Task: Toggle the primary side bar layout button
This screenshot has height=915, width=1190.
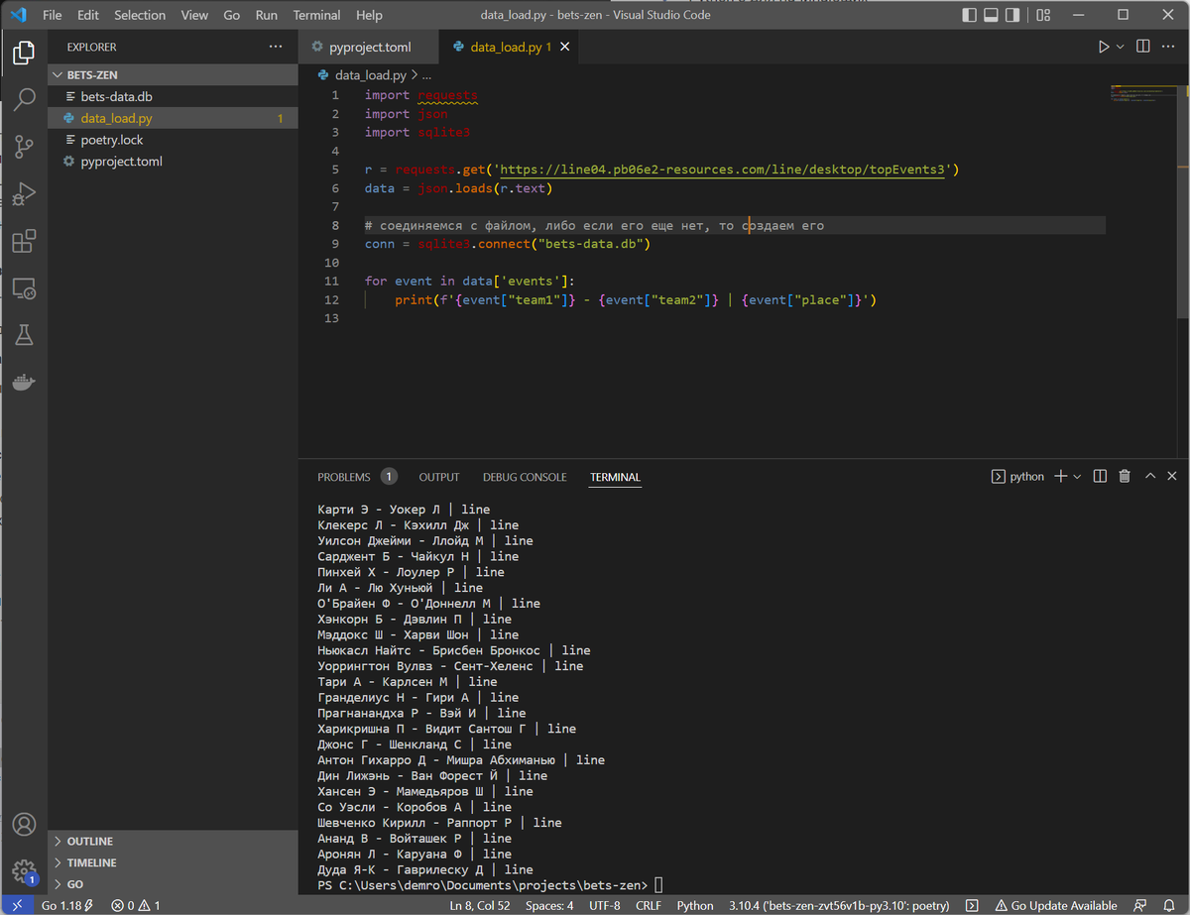Action: (x=970, y=15)
